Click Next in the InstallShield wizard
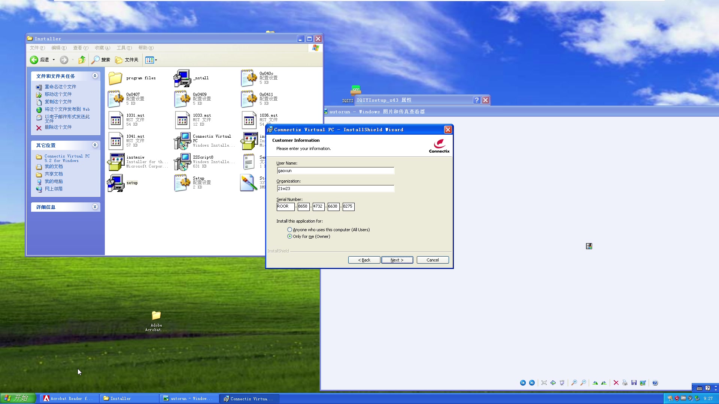The height and width of the screenshot is (404, 719). pyautogui.click(x=397, y=260)
